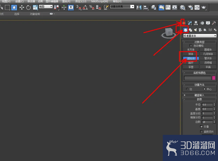Open the 渲染(R) menu
Screen dimensions: 218x161
66,1
